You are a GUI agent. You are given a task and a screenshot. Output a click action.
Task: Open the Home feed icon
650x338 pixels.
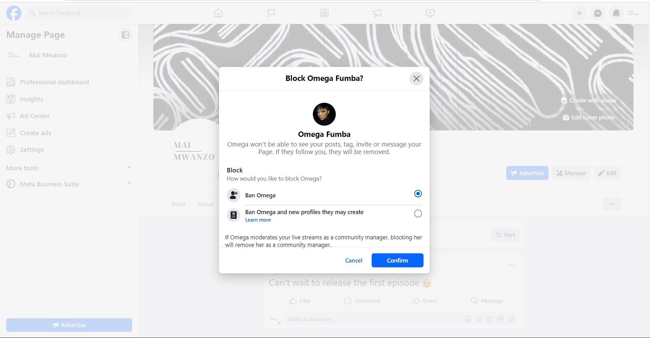(218, 13)
